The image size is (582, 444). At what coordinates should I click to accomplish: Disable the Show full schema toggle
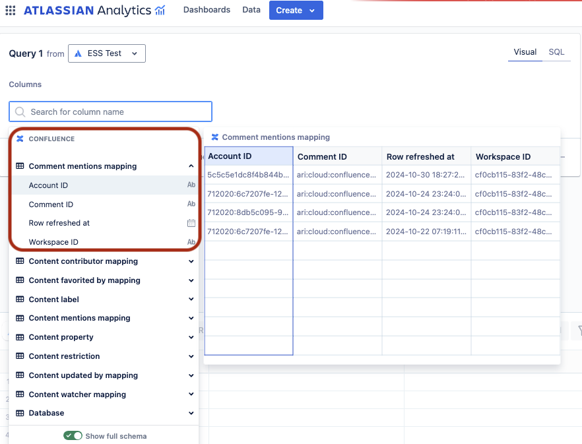[73, 435]
